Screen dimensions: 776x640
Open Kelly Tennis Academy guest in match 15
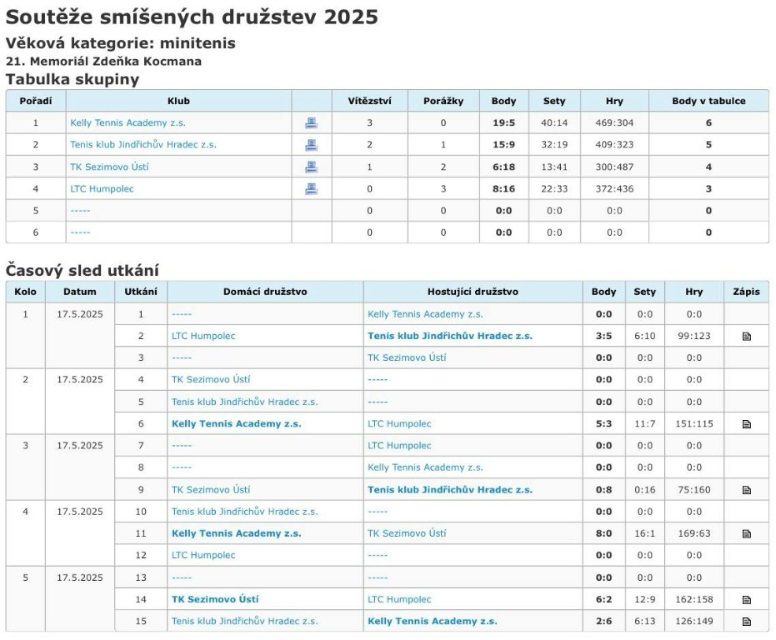coord(432,621)
